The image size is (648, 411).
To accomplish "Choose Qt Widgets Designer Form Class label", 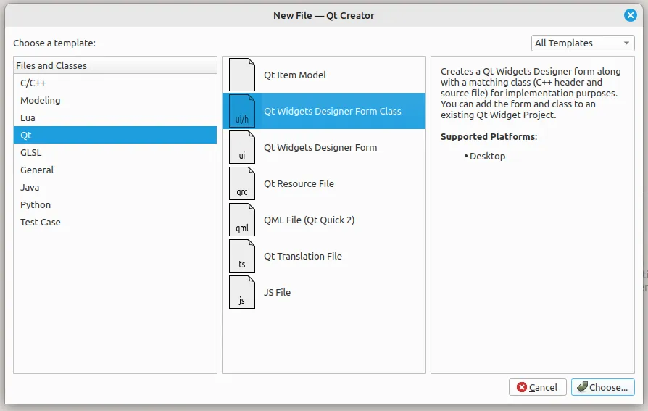I will click(332, 111).
